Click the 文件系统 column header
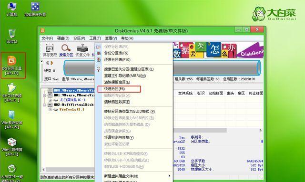305x182 pixels. point(185,93)
